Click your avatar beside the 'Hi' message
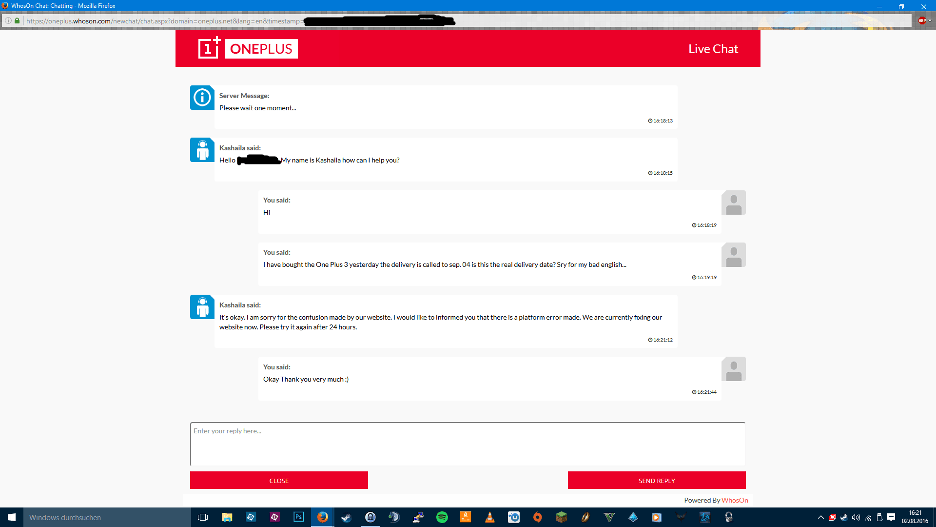 point(734,203)
